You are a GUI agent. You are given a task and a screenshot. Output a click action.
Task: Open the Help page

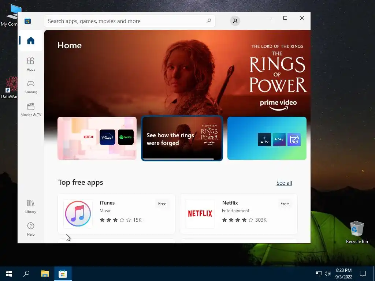click(x=31, y=229)
